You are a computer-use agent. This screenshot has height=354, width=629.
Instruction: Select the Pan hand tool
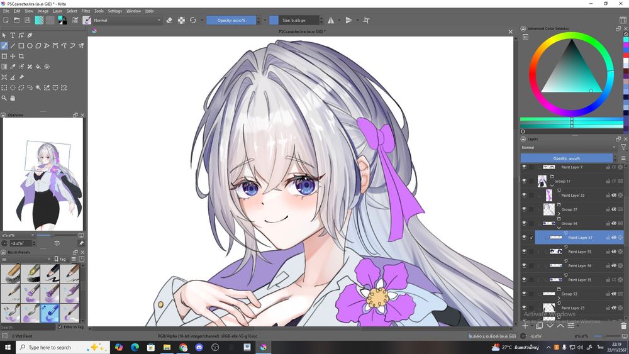tap(13, 98)
